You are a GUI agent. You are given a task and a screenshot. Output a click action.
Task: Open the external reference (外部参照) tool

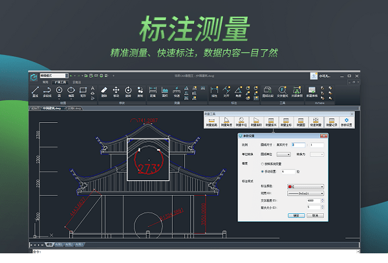(297, 92)
